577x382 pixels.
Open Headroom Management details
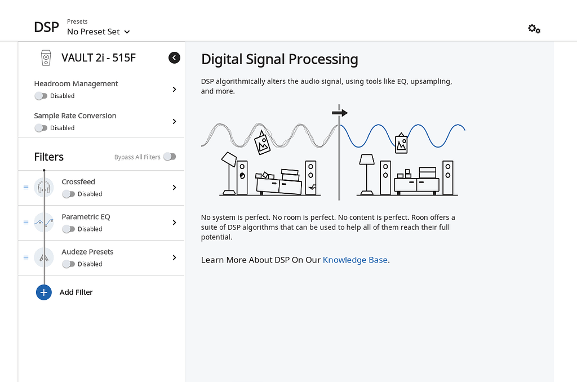point(174,89)
